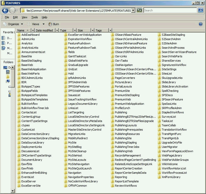Select the DocumentLibrary folder name
Image resolution: width=206 pixels, height=194 pixels.
(x=32, y=160)
